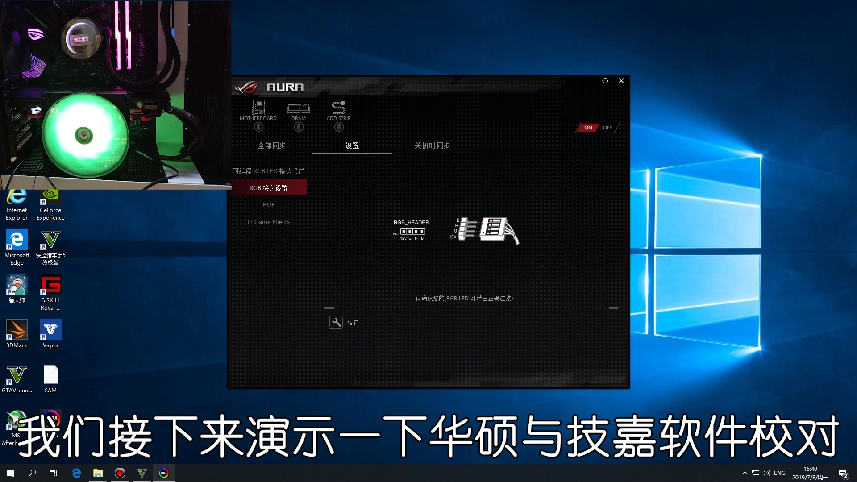Click the AURA refresh/sync icon
Viewport: 857px width, 482px height.
click(x=605, y=80)
